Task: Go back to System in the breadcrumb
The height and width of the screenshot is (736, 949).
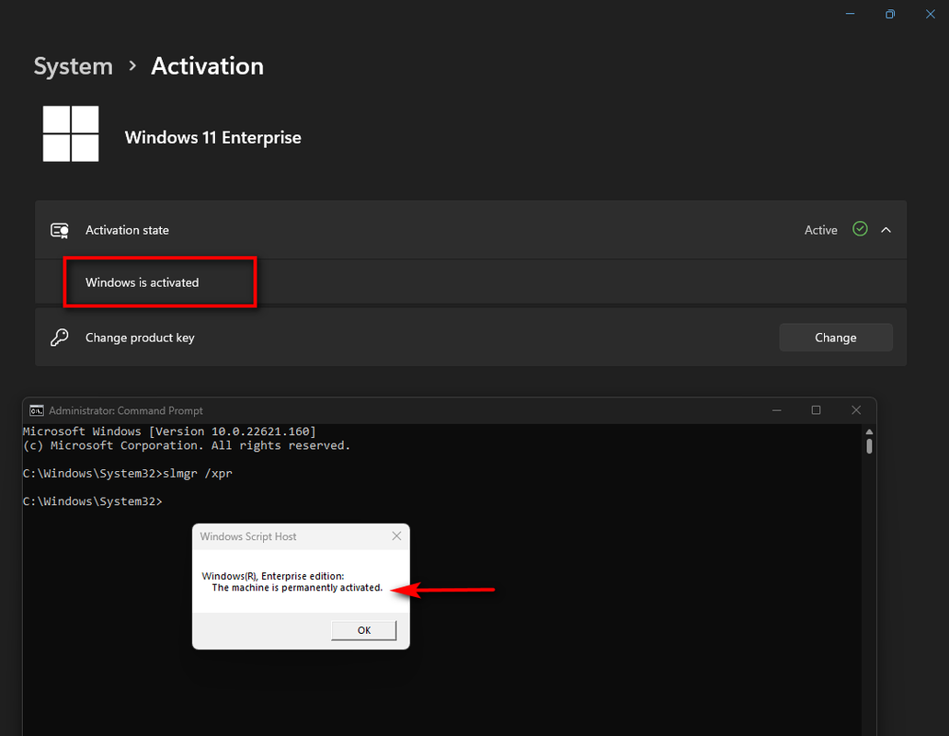Action: pos(74,66)
